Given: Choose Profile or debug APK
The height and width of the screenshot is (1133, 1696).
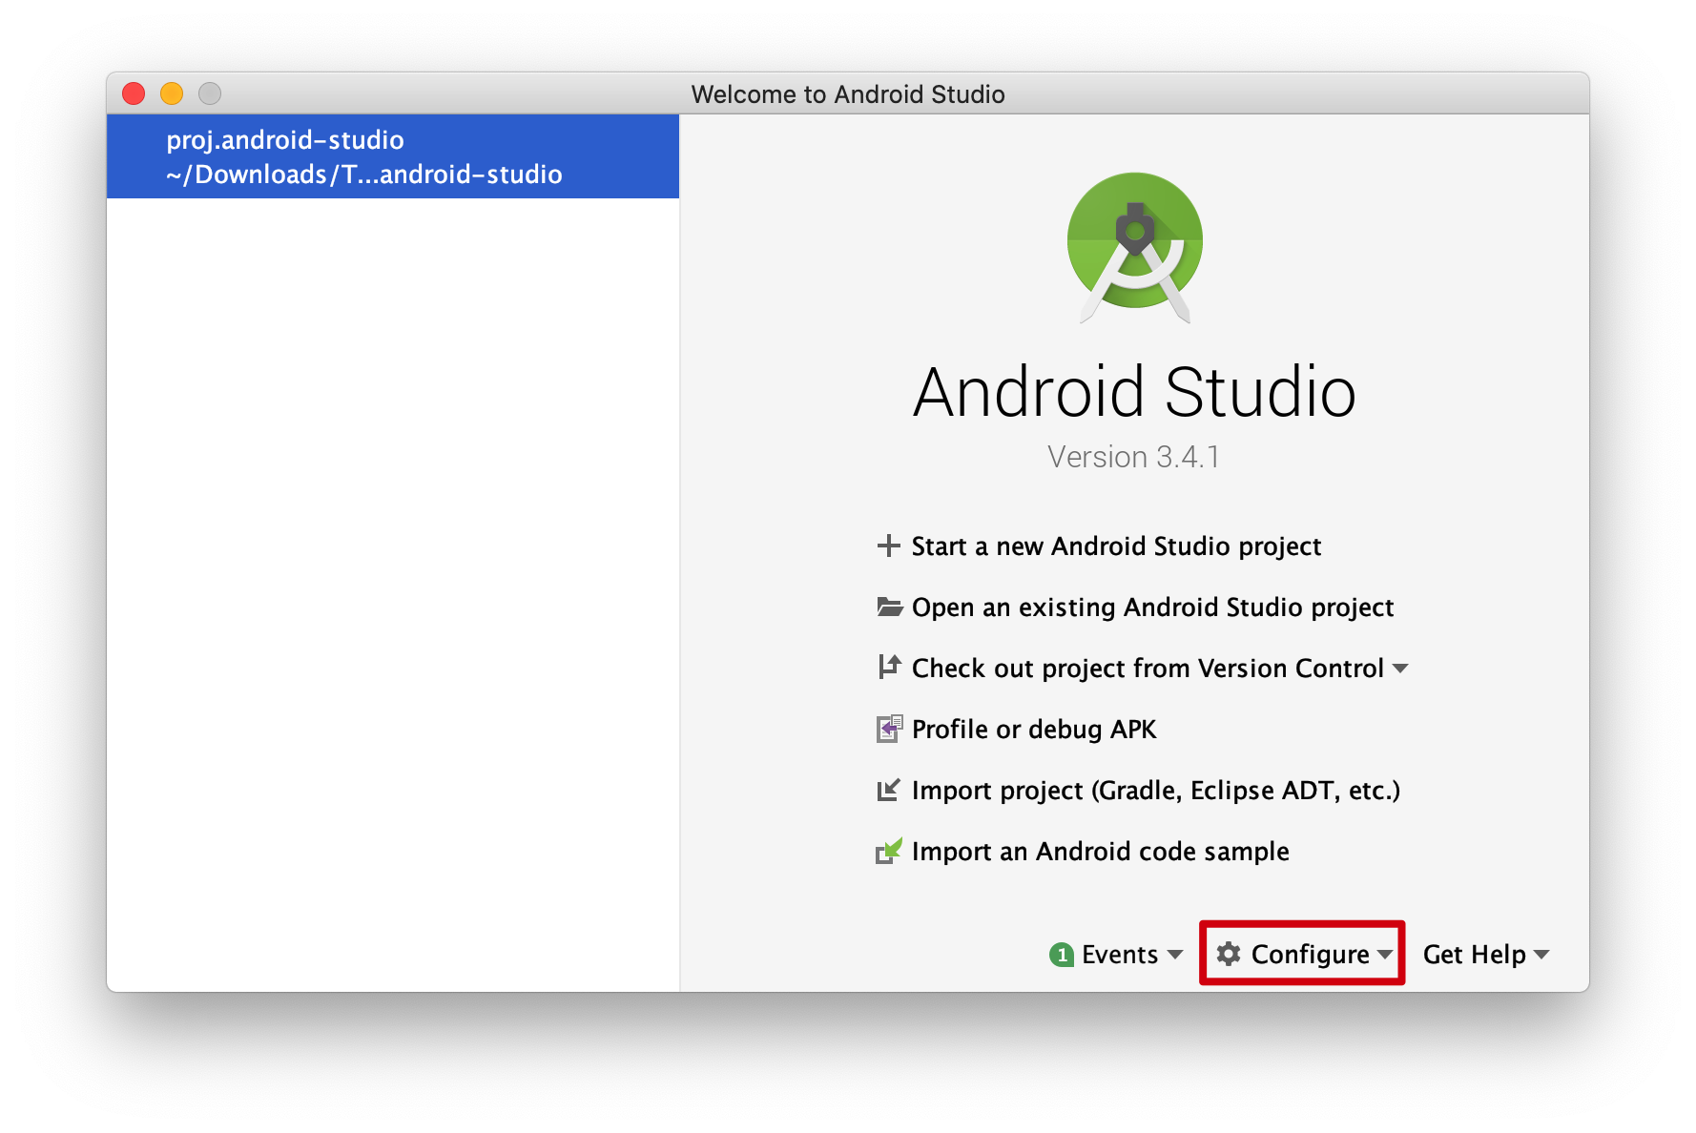Looking at the screenshot, I should click(1034, 730).
